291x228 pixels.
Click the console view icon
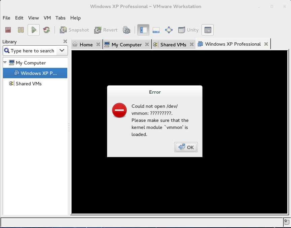tap(208, 30)
